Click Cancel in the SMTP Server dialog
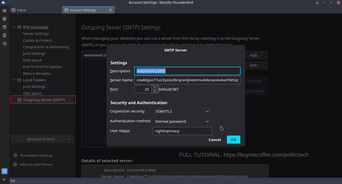Image resolution: width=342 pixels, height=184 pixels. point(215,140)
